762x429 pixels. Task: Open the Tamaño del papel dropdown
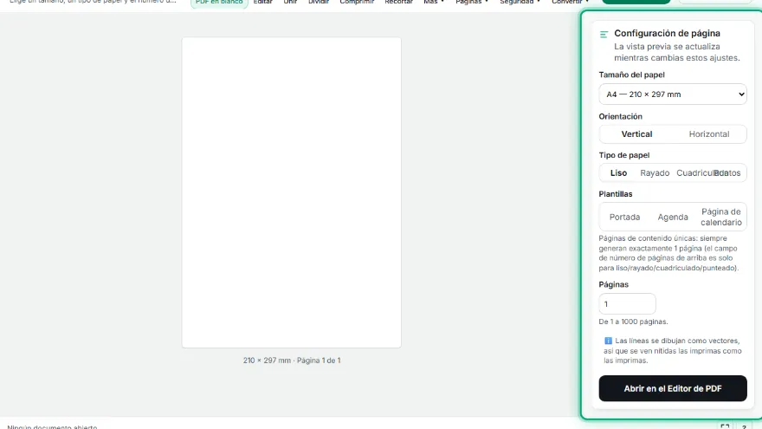click(x=673, y=94)
